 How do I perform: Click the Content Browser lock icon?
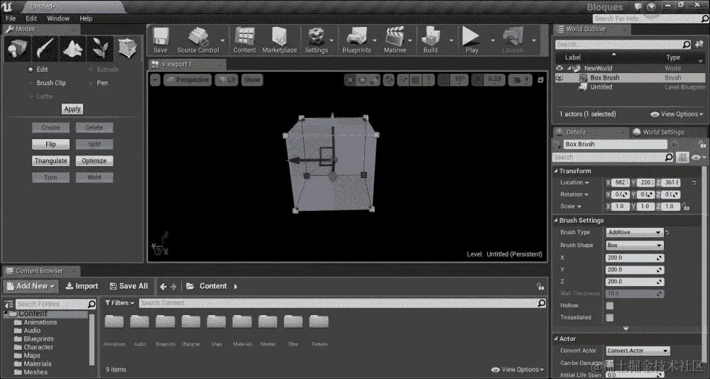point(540,286)
